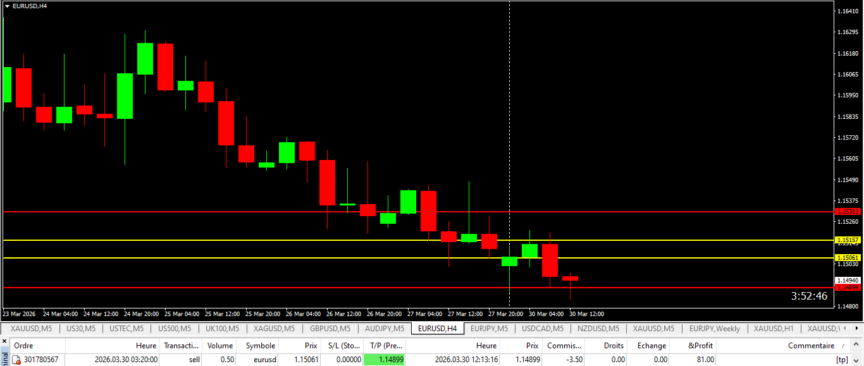Open the chart menu triangle beside EURUSD,H4
This screenshot has height=366, width=864.
tap(7, 6)
